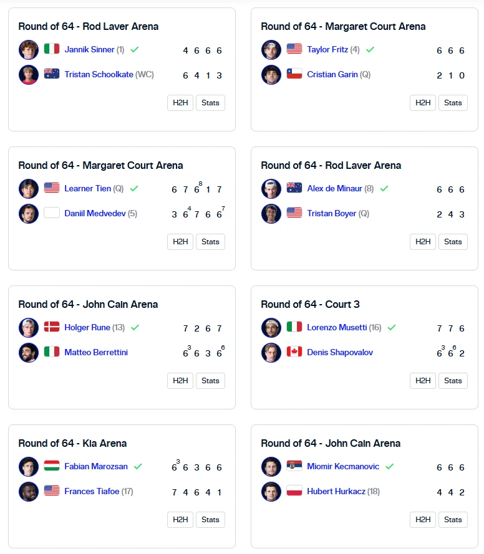Open Stats for Fritz vs Garin match
The image size is (484, 554).
[x=453, y=103]
